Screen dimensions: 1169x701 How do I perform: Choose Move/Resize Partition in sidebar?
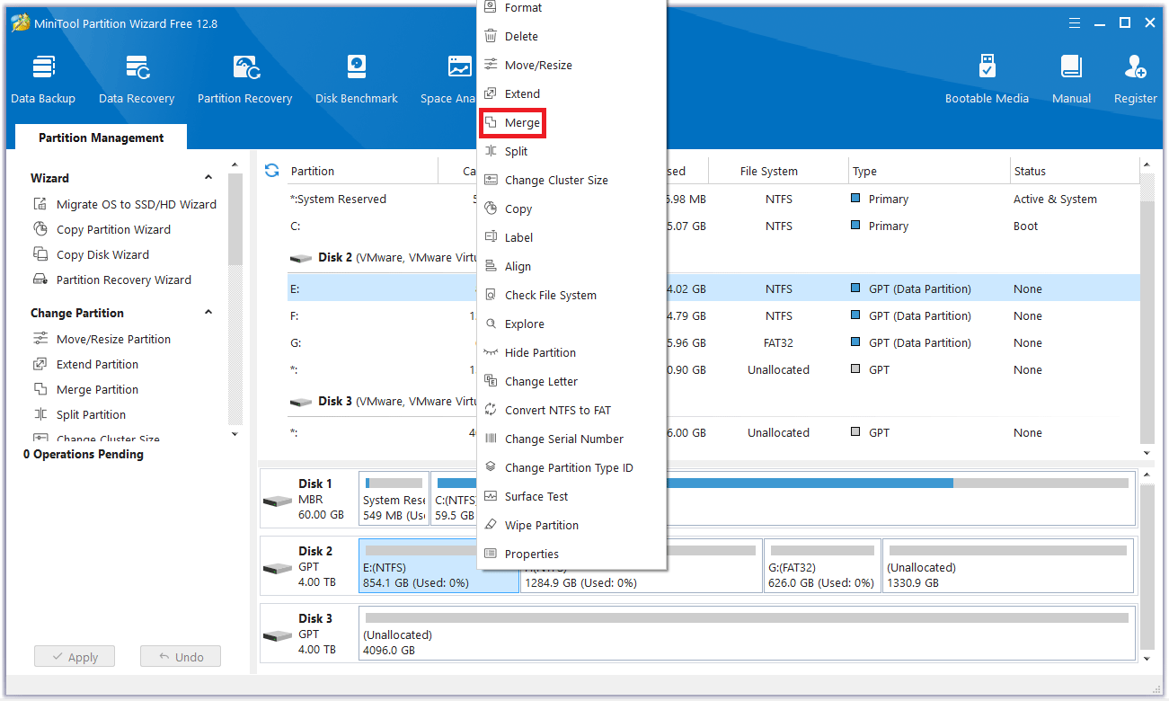coord(102,339)
